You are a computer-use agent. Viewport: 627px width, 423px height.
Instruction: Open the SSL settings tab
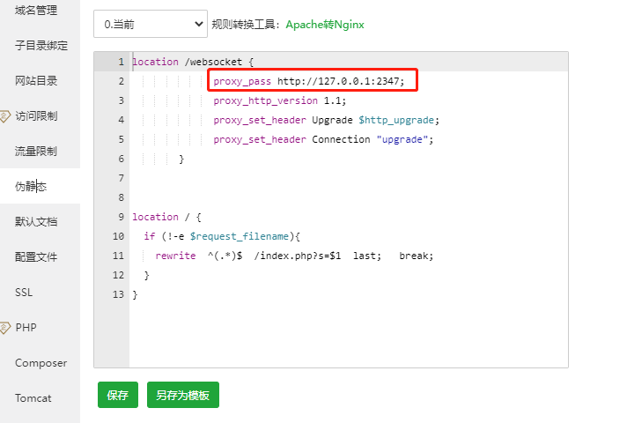click(x=24, y=293)
